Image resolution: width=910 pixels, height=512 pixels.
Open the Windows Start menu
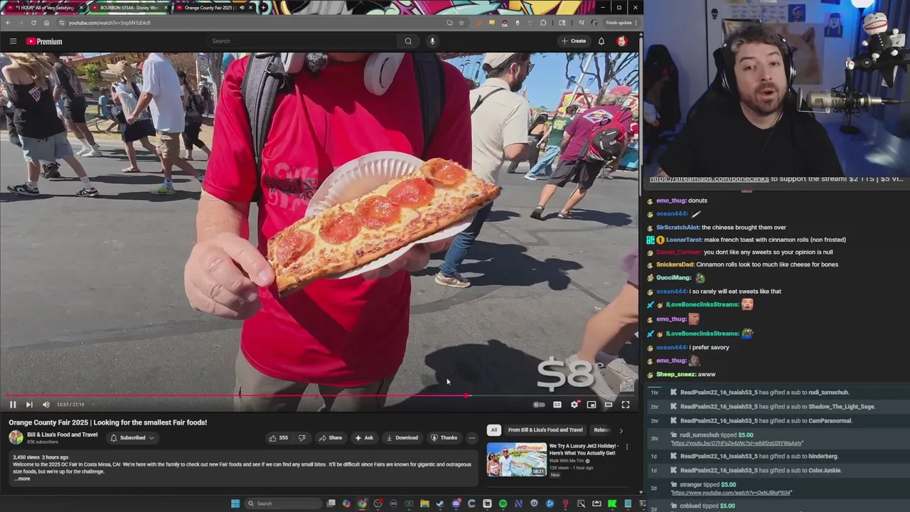235,503
